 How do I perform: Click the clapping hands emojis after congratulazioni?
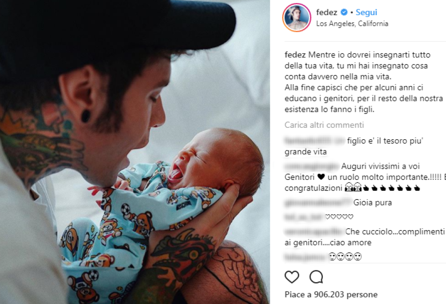coord(392,188)
